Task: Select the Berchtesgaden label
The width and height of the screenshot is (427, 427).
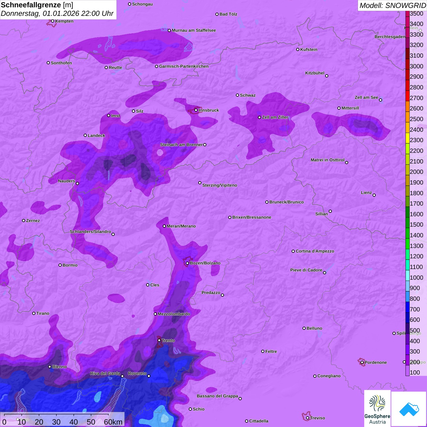Action: (x=390, y=37)
